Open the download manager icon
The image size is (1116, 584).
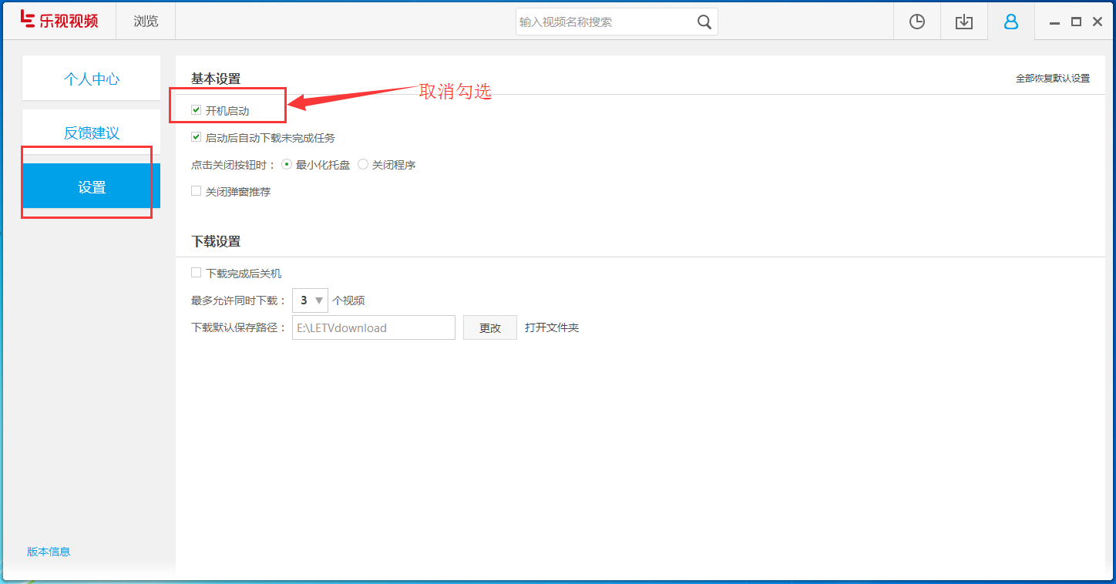point(963,21)
